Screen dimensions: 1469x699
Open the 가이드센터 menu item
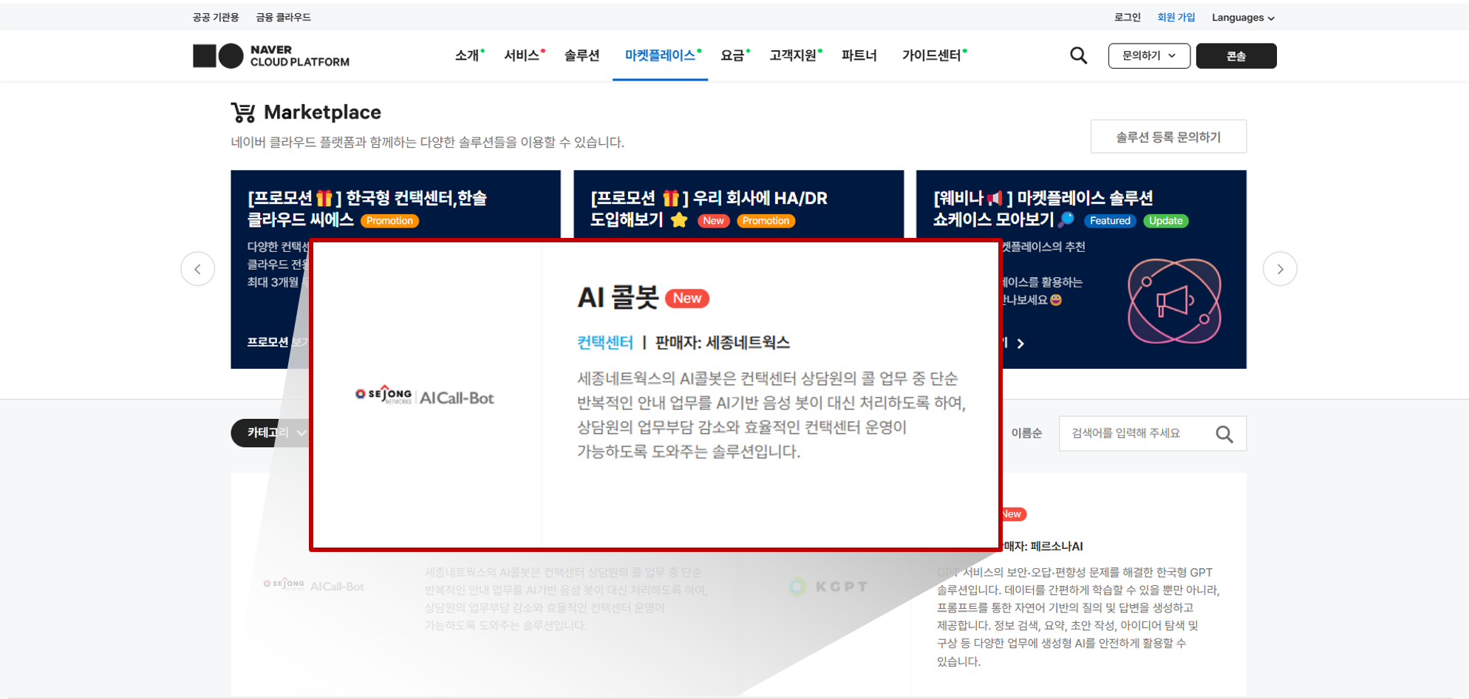coord(933,55)
